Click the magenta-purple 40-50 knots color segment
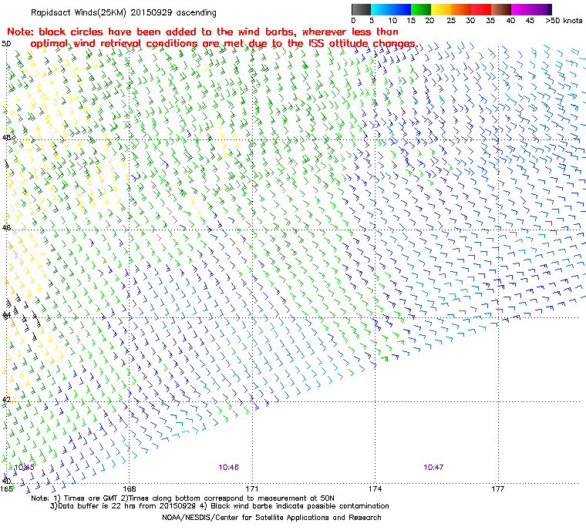The width and height of the screenshot is (586, 530). pyautogui.click(x=531, y=9)
